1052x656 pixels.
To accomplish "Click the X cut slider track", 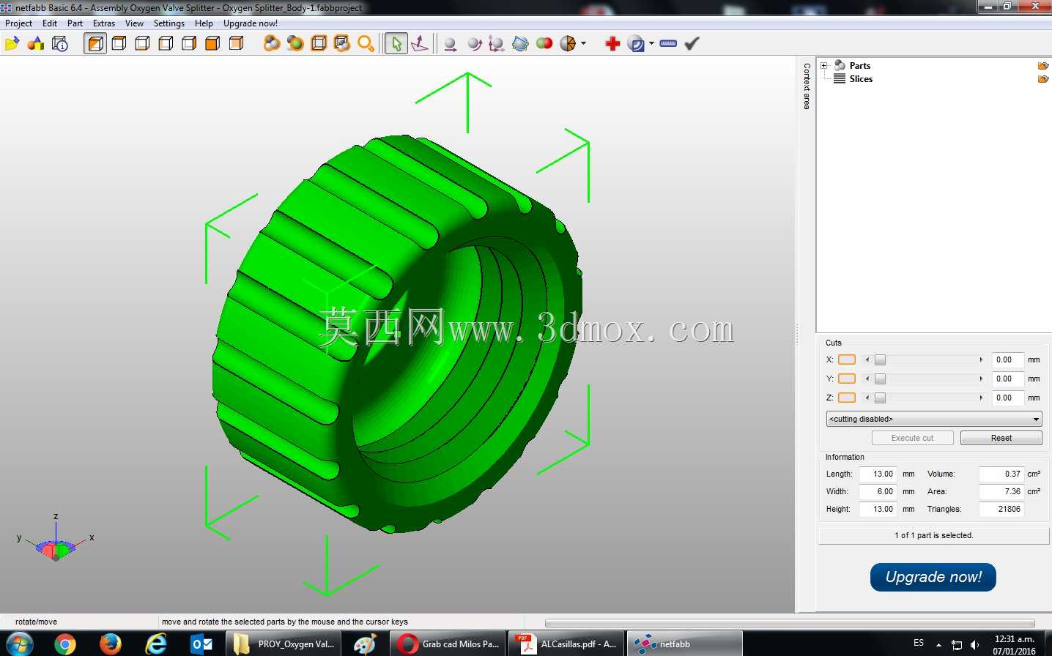I will point(925,359).
